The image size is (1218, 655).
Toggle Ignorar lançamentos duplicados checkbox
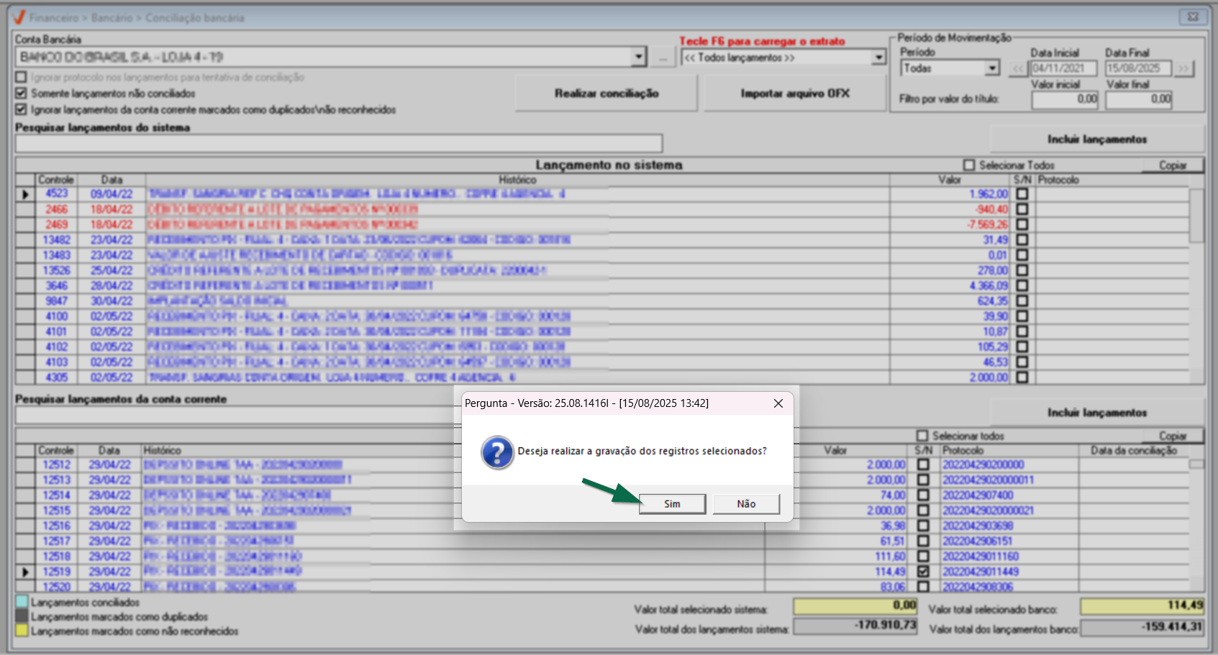[21, 110]
